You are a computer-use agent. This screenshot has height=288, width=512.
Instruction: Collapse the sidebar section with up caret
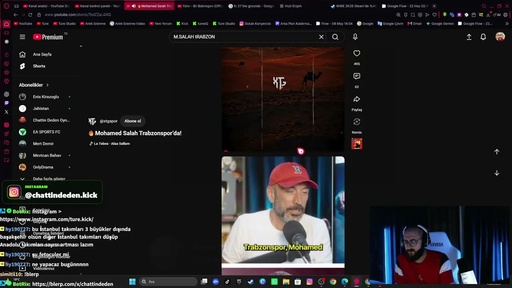[81, 46]
